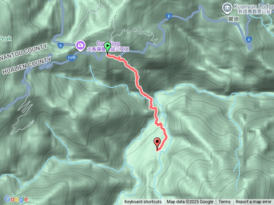Click the NANTOU COUNTY label
This screenshot has width=274, height=205.
(x=24, y=52)
